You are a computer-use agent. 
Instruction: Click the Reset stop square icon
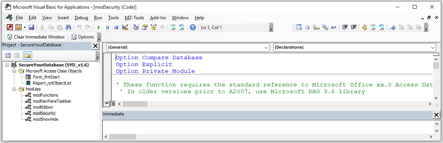(116, 28)
